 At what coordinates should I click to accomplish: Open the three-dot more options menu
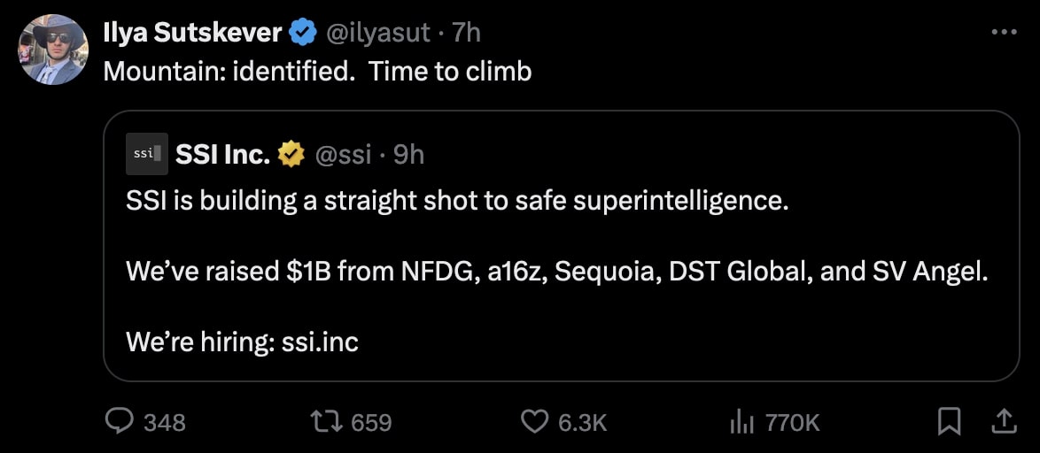click(x=1003, y=33)
